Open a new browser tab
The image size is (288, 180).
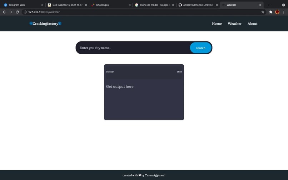tap(268, 5)
